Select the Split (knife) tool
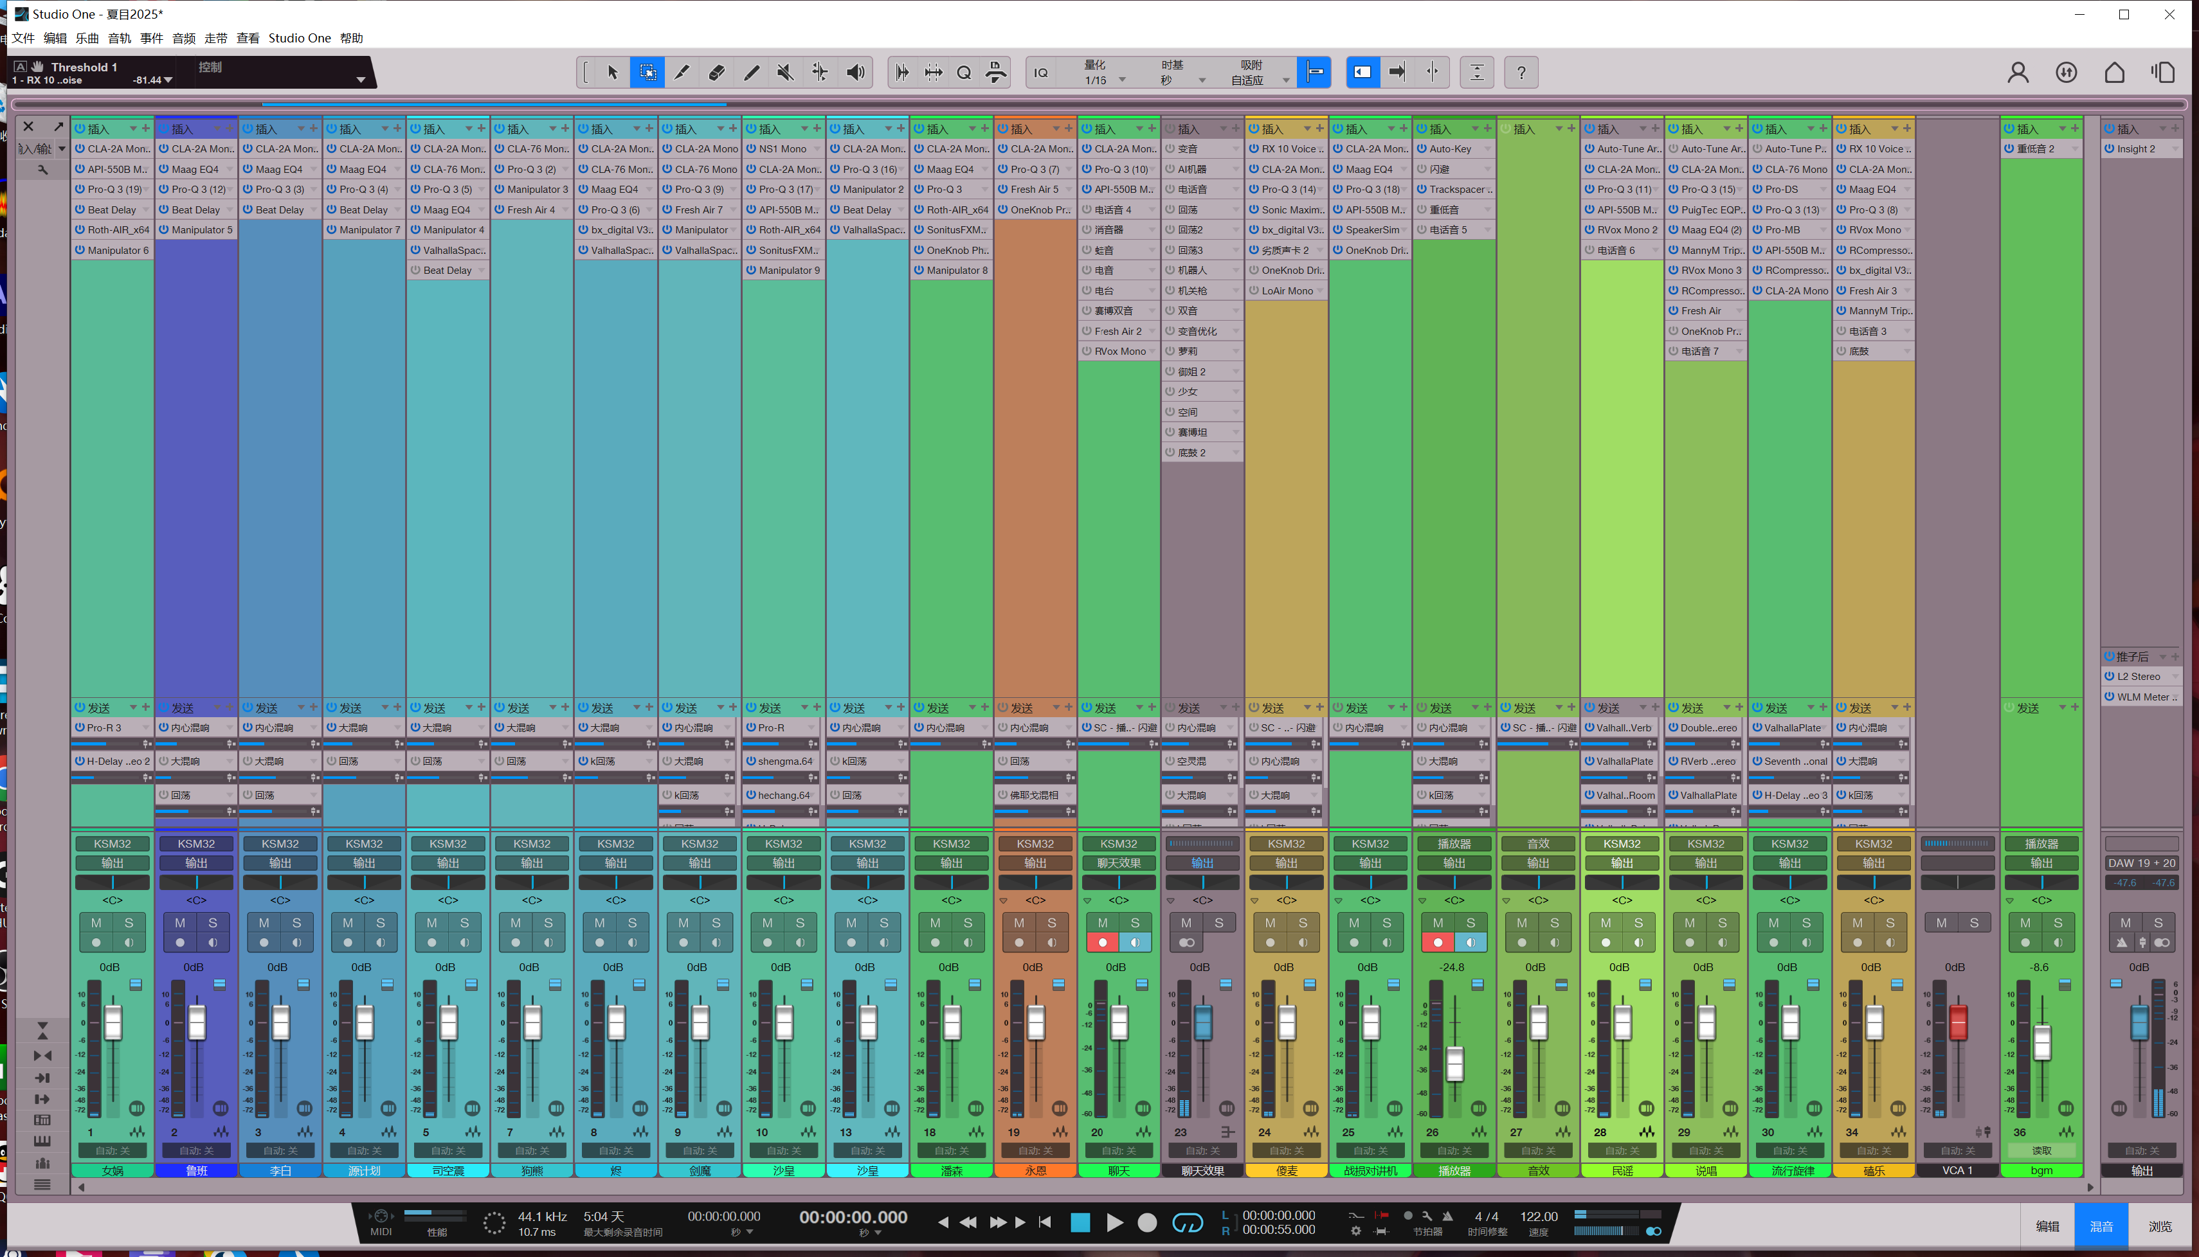This screenshot has width=2199, height=1257. tap(682, 73)
